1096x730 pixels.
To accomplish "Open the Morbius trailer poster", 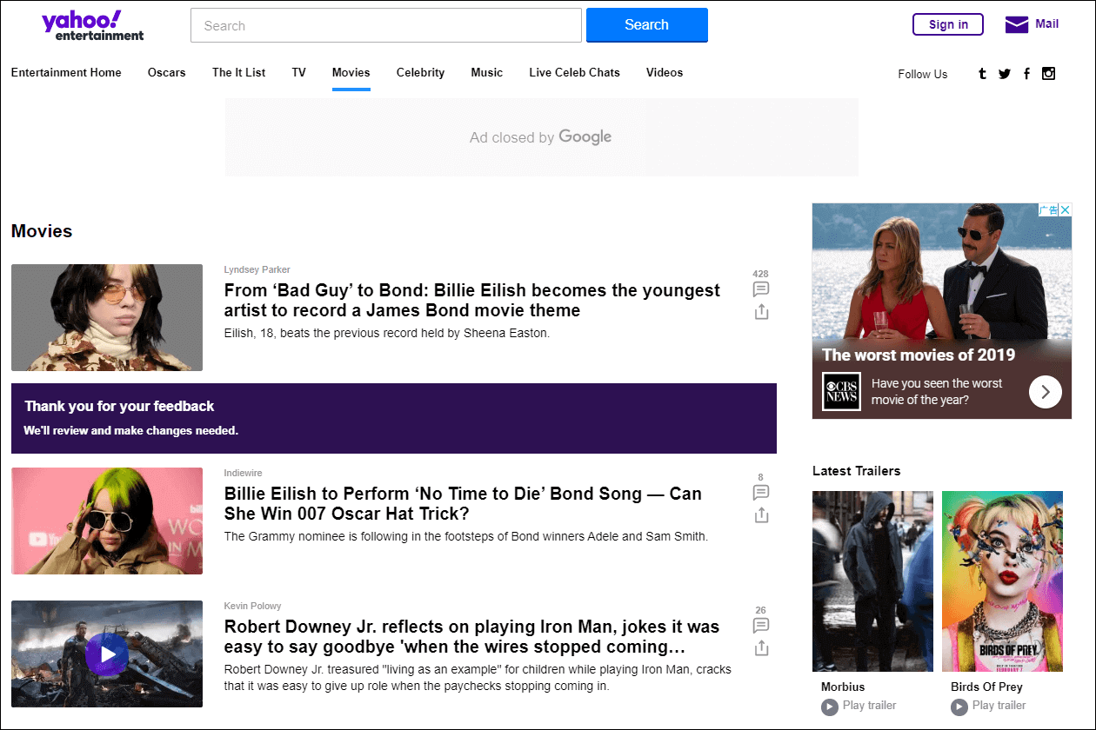I will [872, 581].
